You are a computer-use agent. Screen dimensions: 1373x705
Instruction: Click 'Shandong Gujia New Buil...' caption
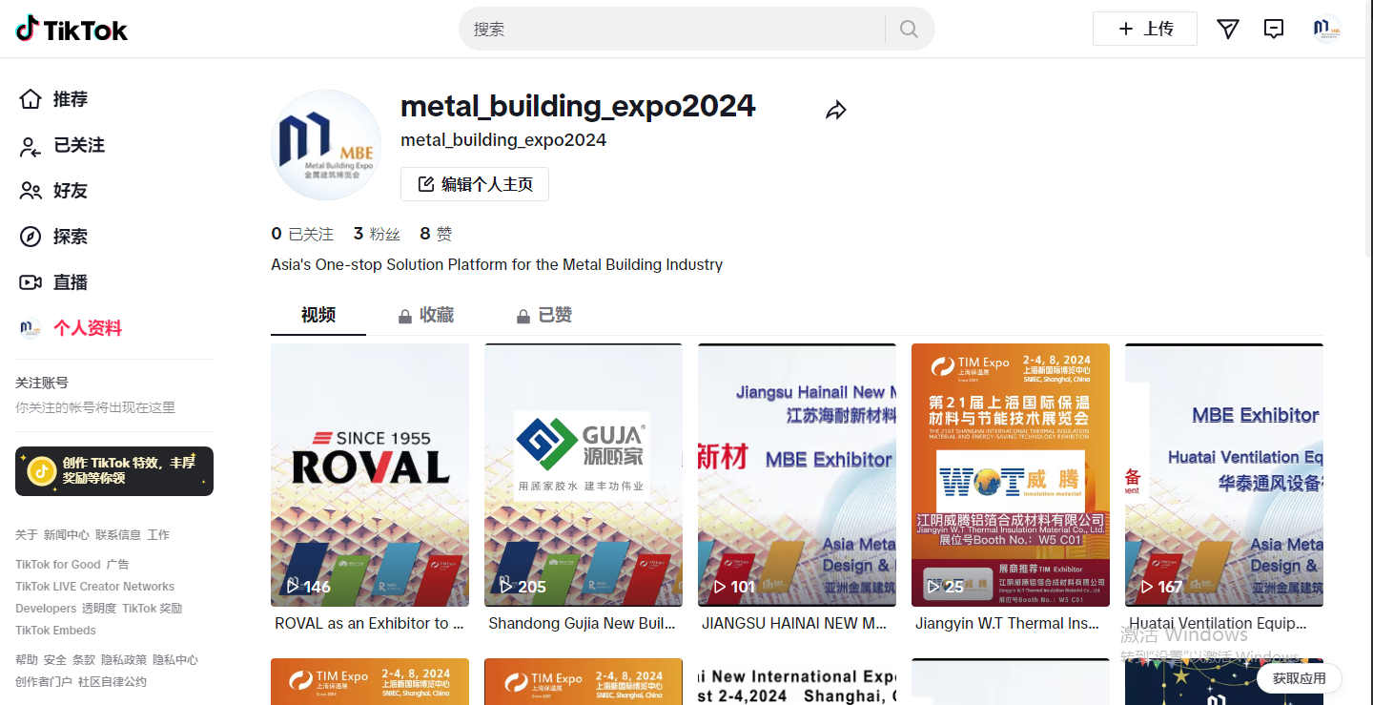coord(582,623)
